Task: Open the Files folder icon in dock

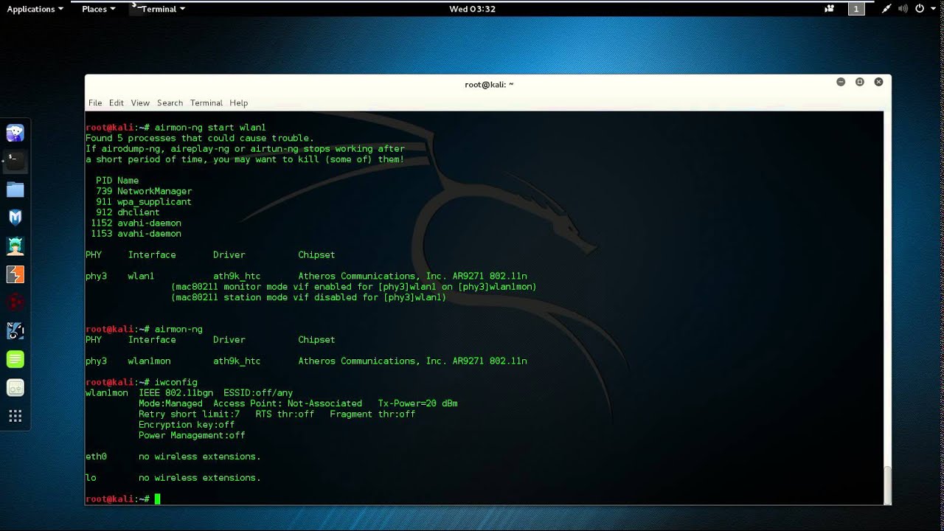Action: click(x=15, y=190)
